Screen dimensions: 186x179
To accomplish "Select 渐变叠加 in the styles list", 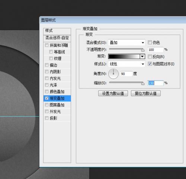I will pyautogui.click(x=57, y=98).
